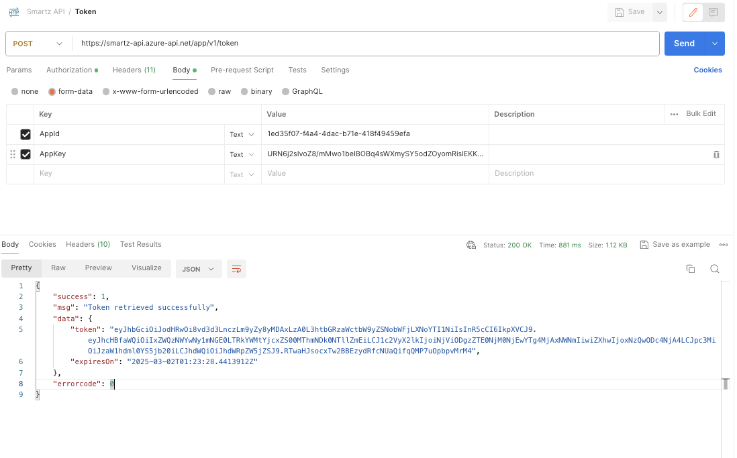Click the network globe icon near Status
This screenshot has width=737, height=458.
(471, 245)
